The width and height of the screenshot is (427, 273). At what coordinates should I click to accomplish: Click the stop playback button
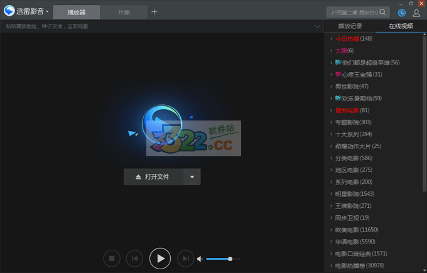[x=112, y=259]
